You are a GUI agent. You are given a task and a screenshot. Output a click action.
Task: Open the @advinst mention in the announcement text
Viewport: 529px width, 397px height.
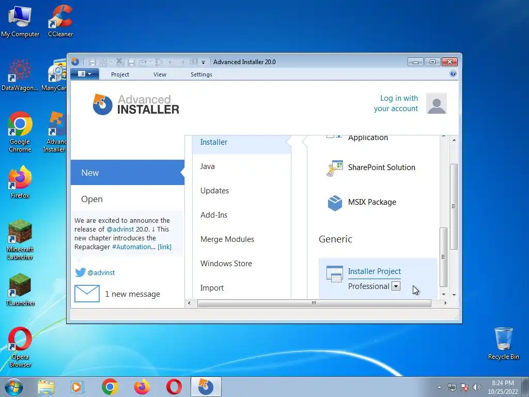point(120,229)
